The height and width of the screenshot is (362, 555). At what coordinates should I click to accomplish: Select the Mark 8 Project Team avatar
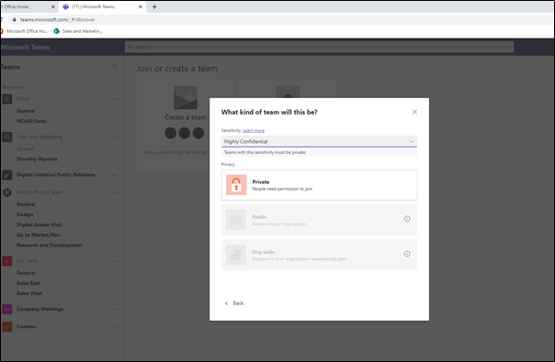pyautogui.click(x=7, y=192)
